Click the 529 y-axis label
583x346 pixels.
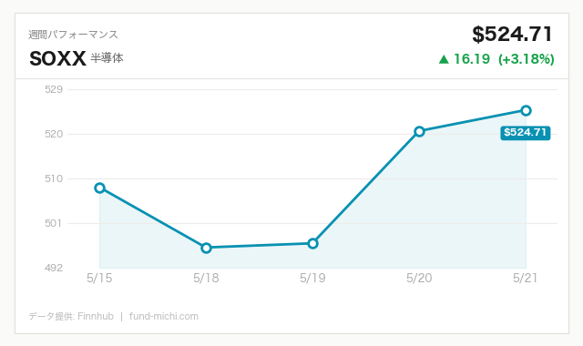pos(54,89)
